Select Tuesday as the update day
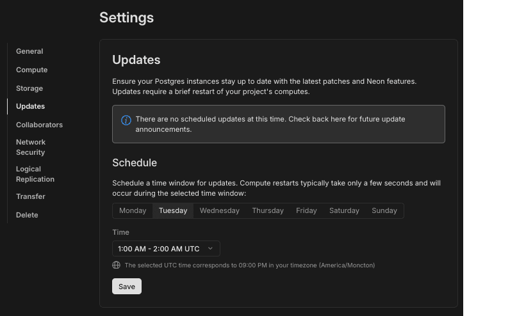This screenshot has width=526, height=316. point(173,210)
